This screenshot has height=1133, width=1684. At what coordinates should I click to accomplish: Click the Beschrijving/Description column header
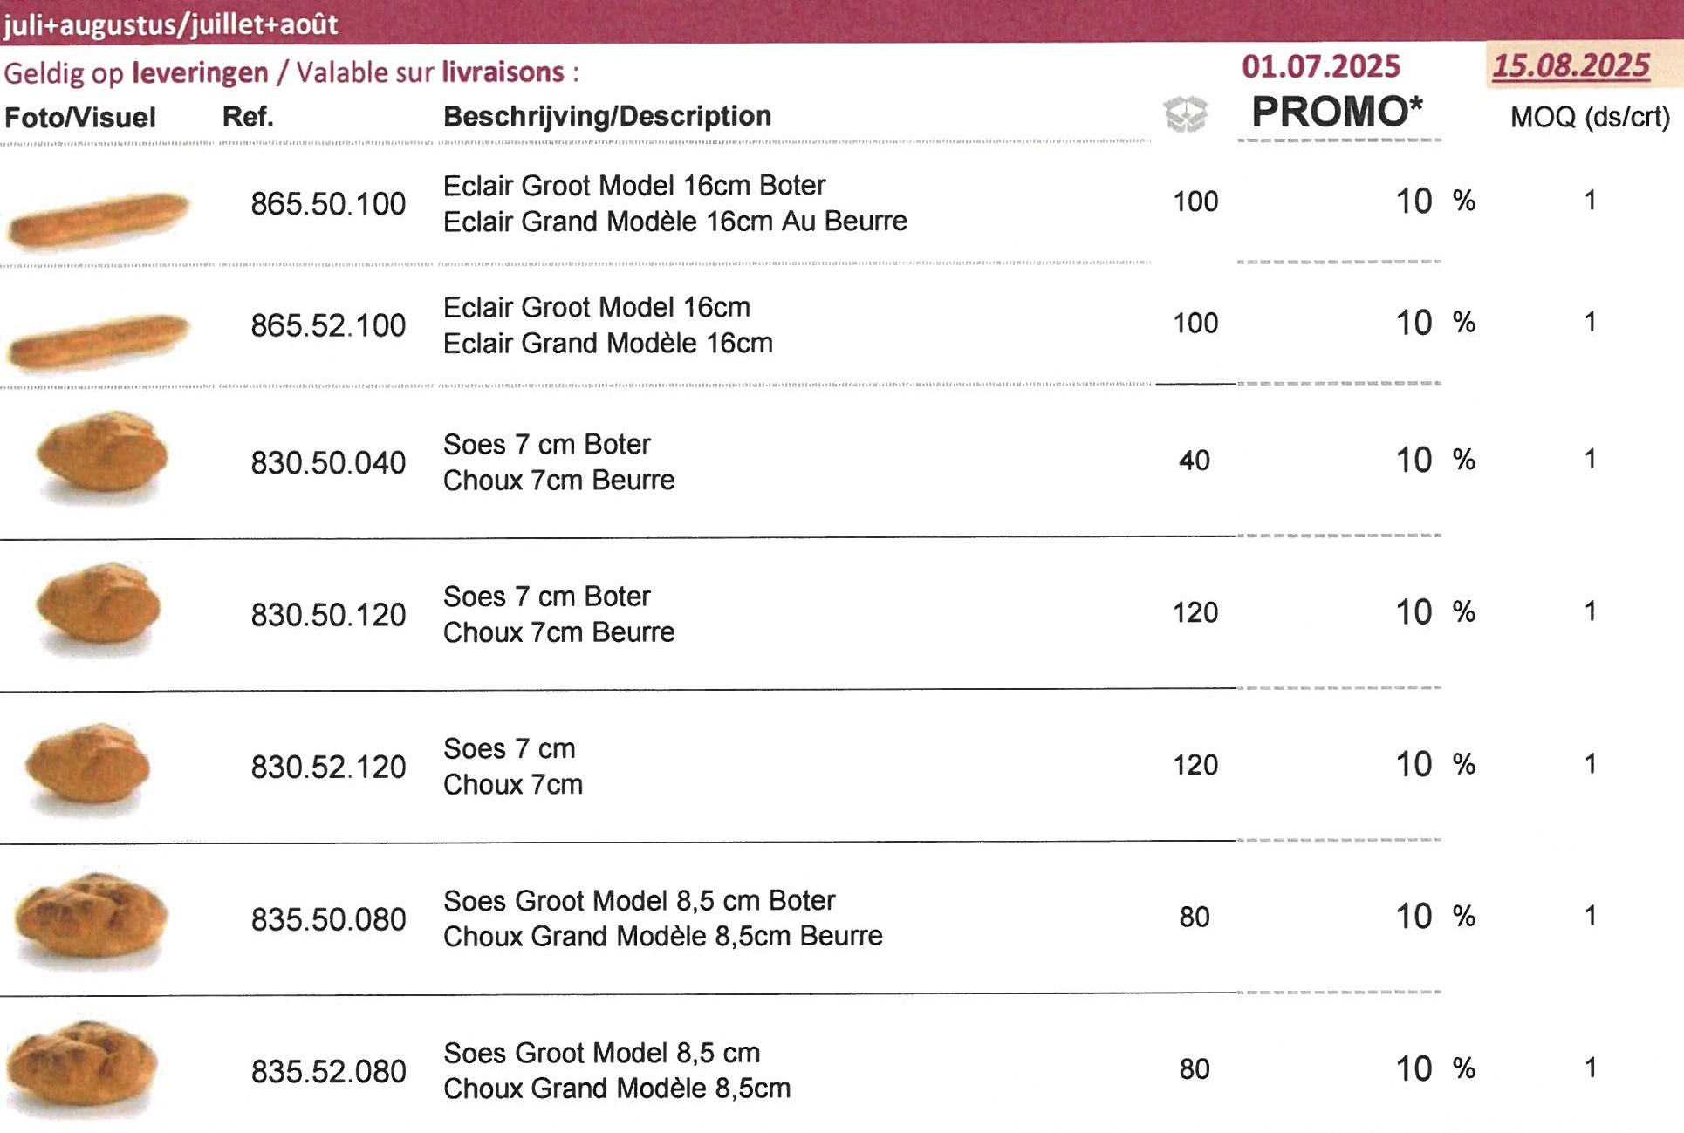coord(607,116)
